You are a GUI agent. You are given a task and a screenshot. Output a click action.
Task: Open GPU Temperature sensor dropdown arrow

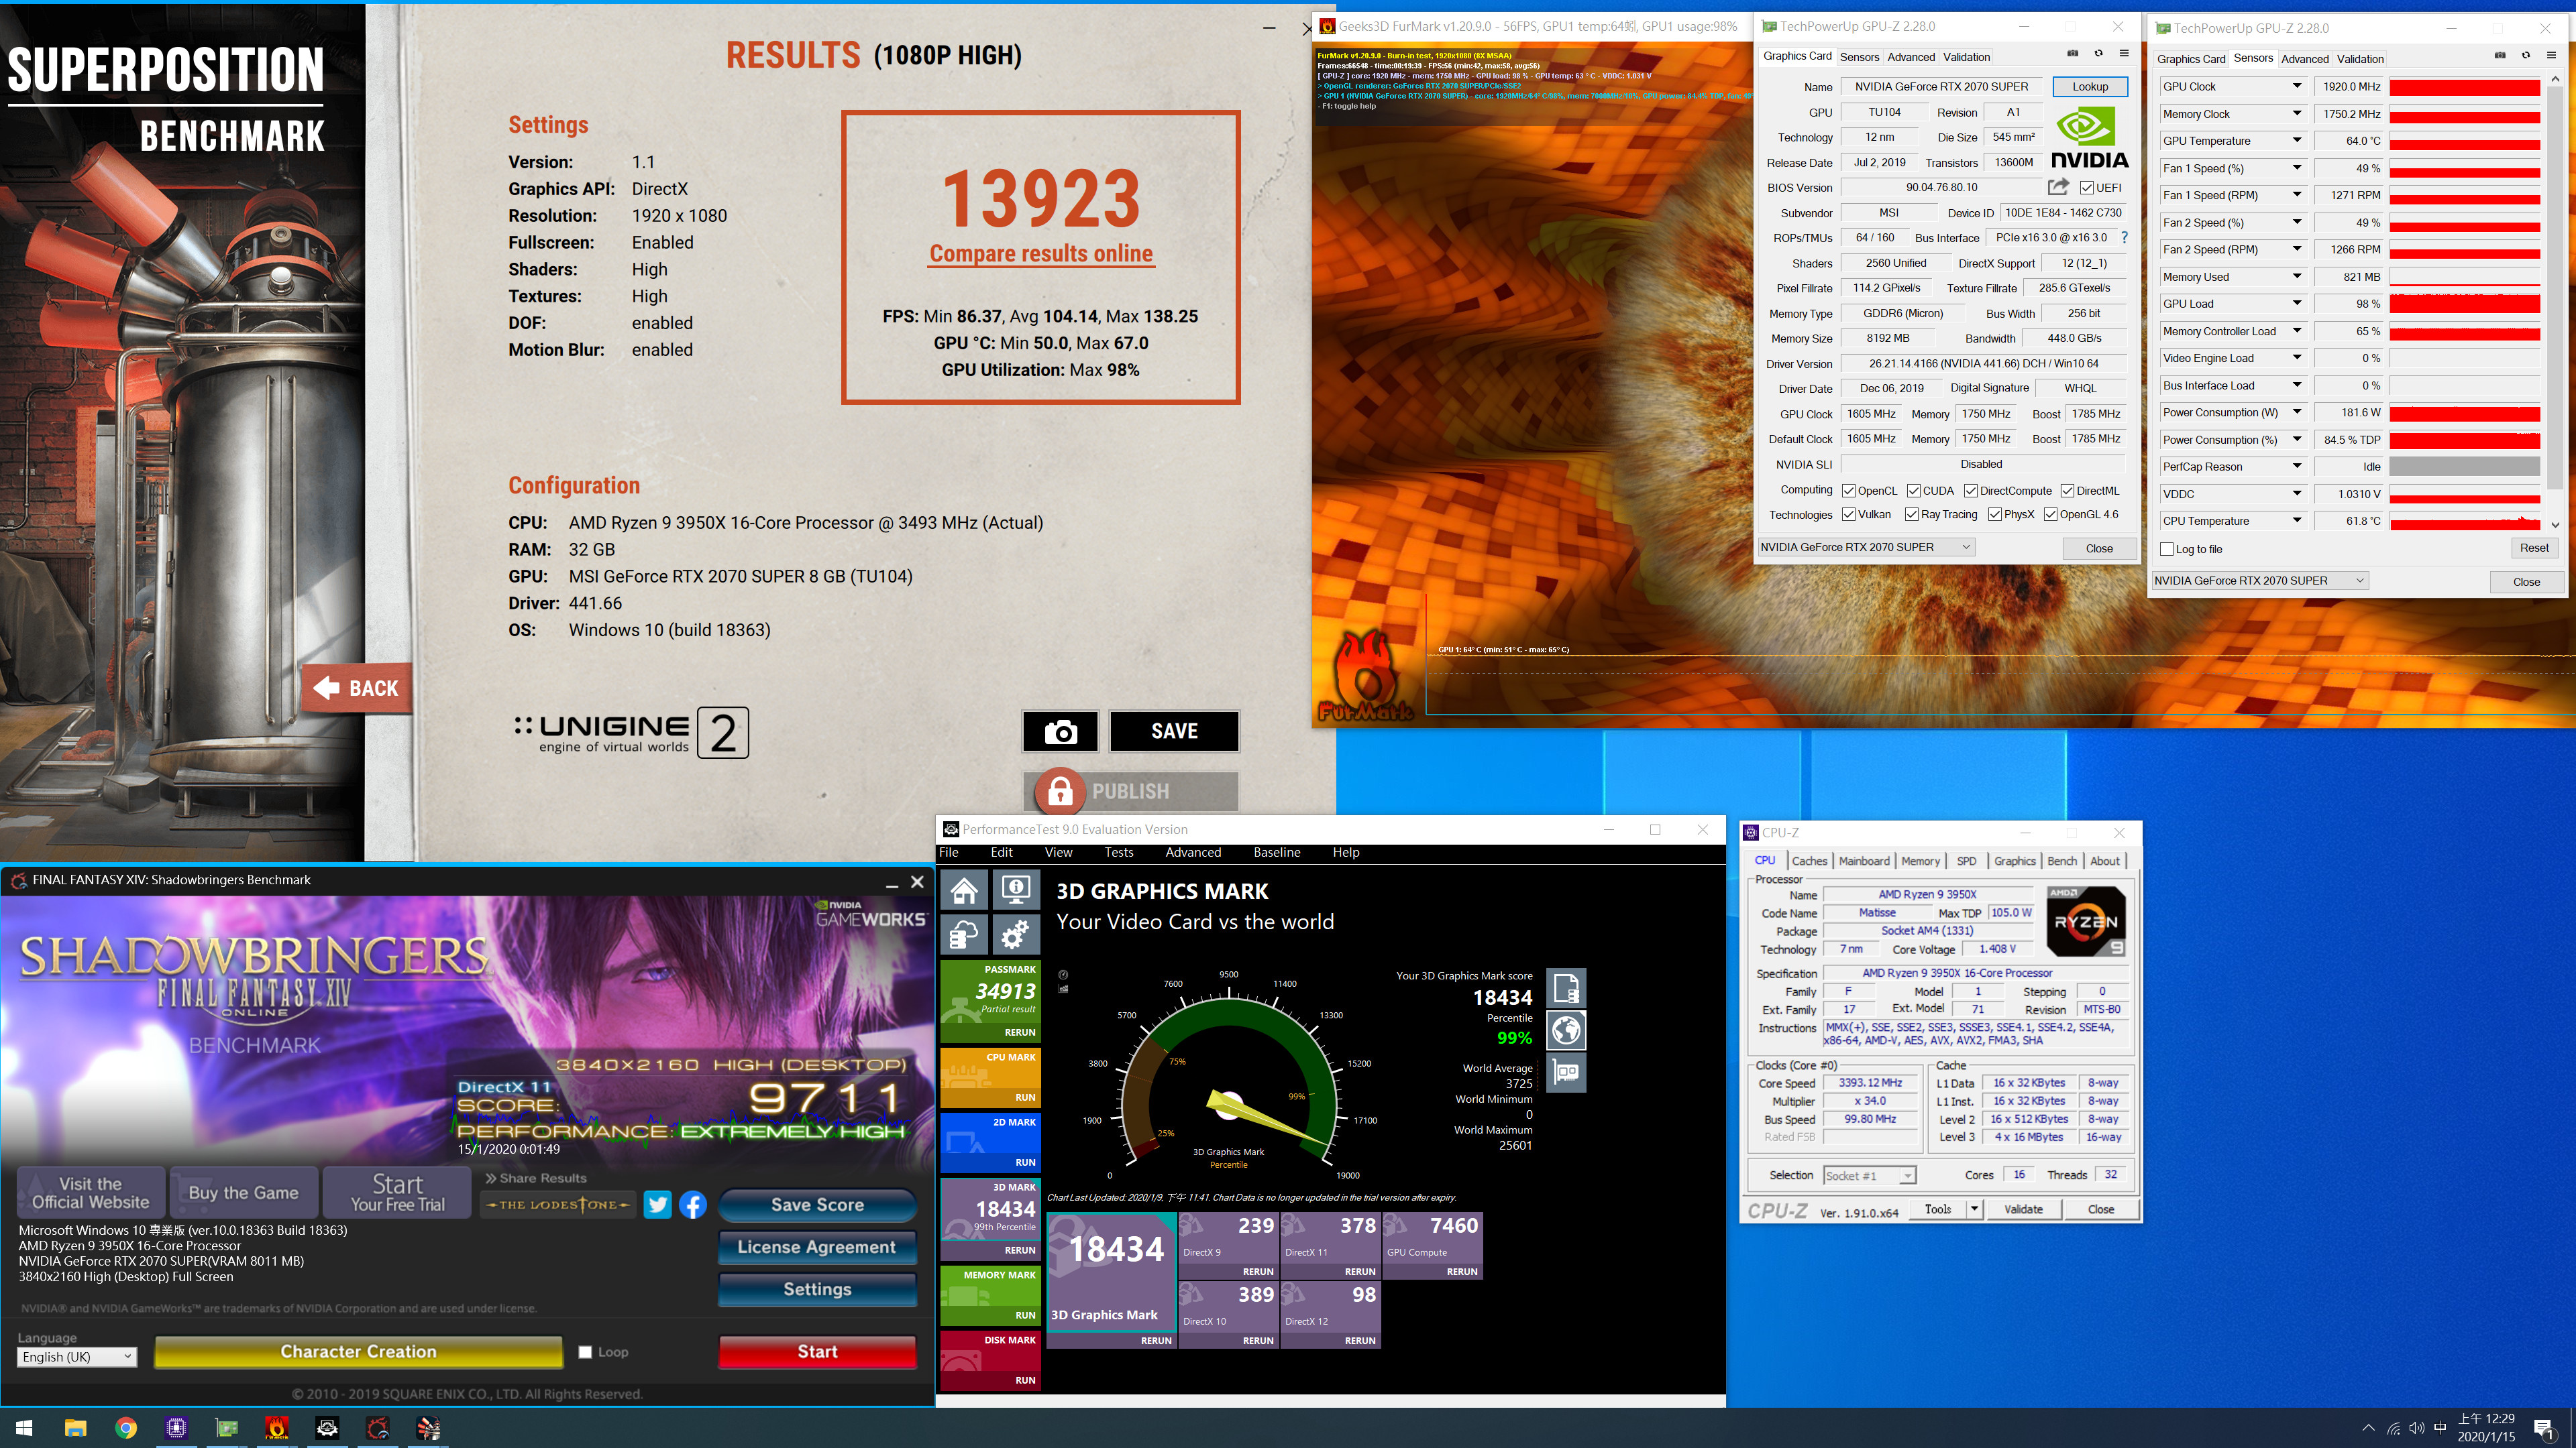(x=2297, y=141)
